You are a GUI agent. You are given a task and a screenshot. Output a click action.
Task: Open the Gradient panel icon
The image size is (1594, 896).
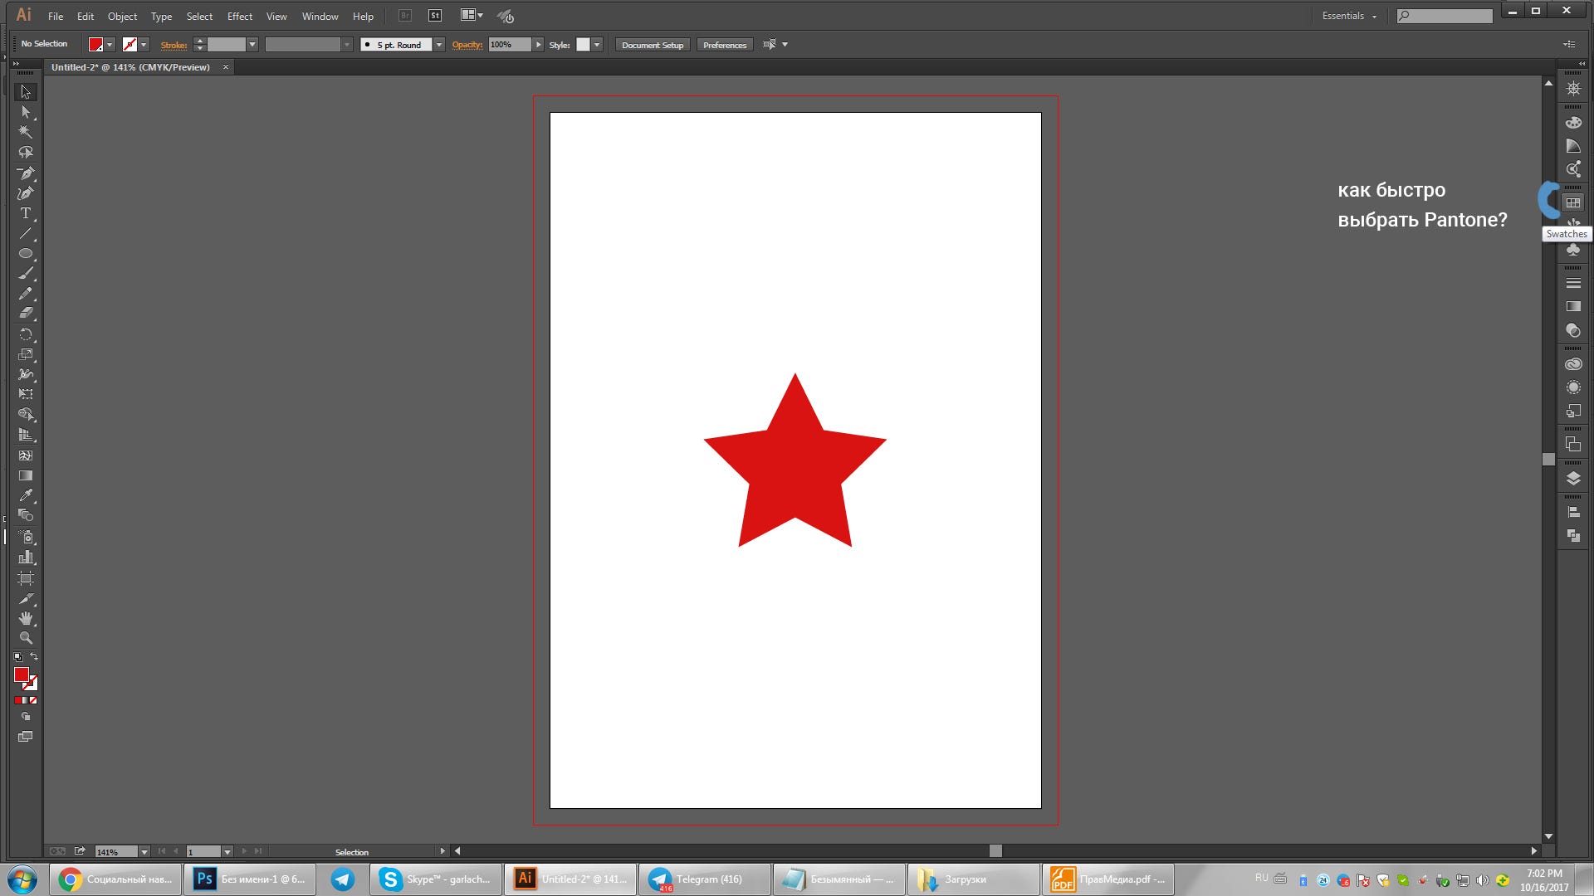tap(1573, 306)
